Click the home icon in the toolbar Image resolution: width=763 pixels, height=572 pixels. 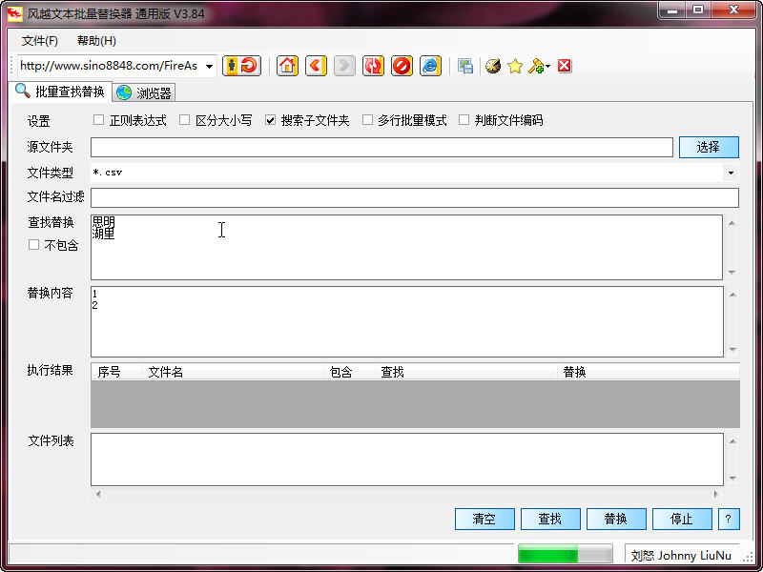point(287,66)
